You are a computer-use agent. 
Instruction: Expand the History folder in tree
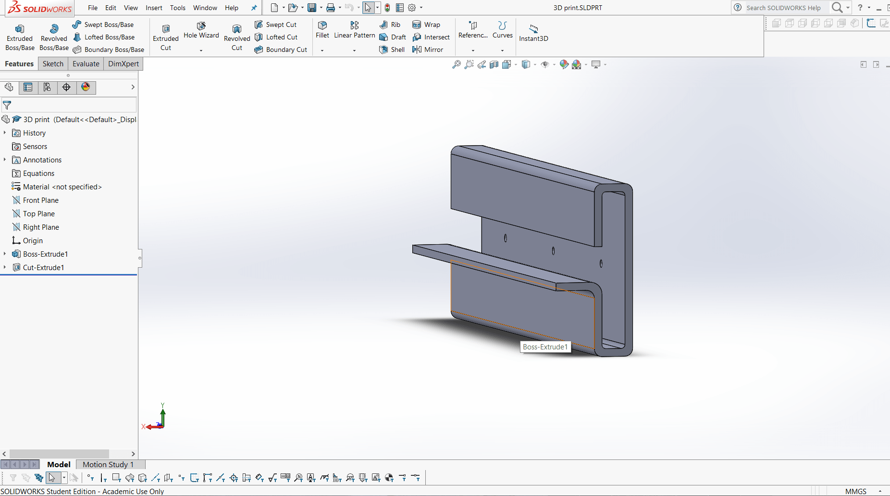[5, 133]
